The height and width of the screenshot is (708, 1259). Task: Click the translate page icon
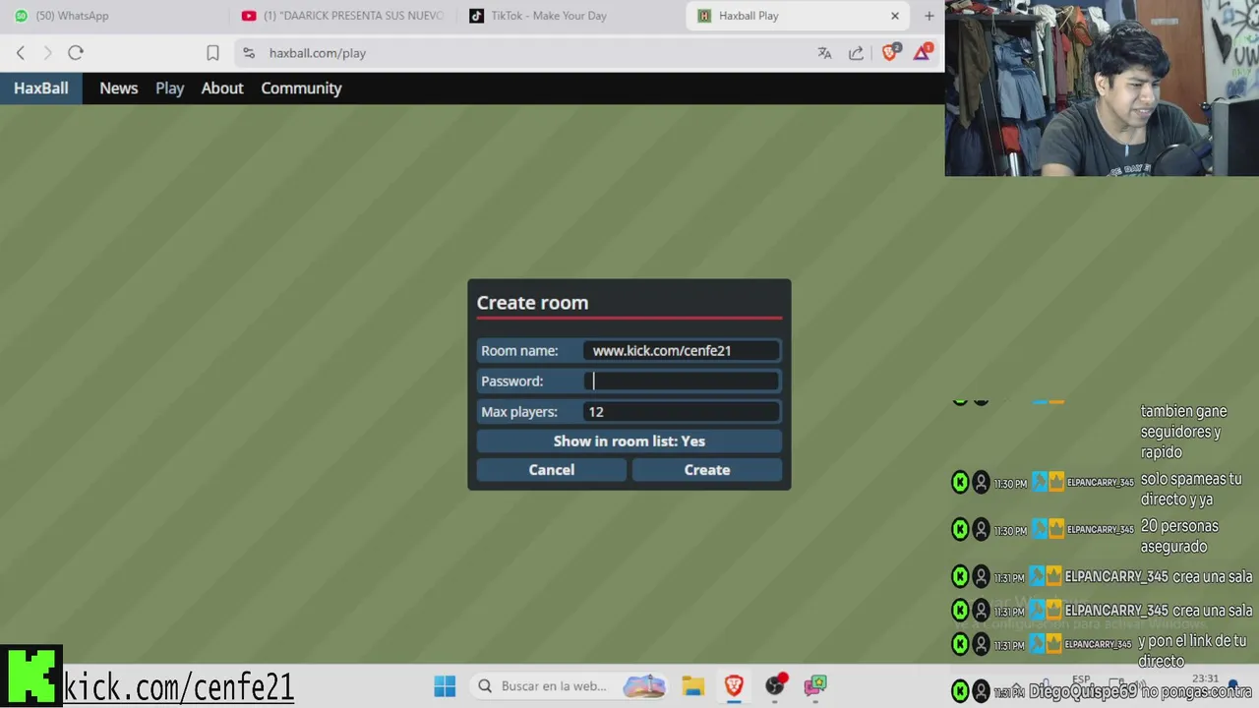coord(824,53)
